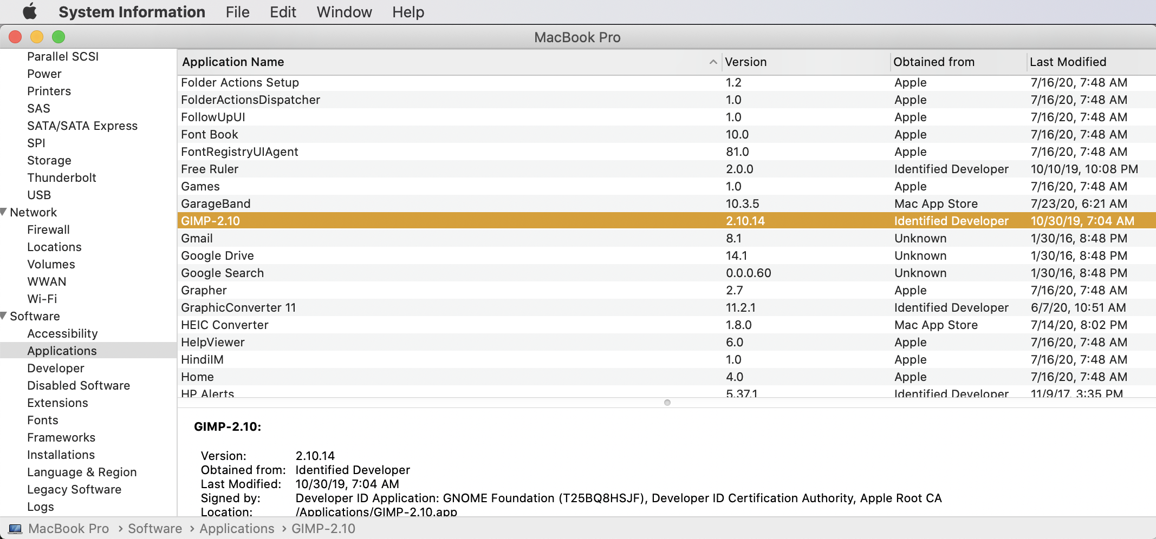
Task: Select the Font Book application row
Action: click(667, 134)
